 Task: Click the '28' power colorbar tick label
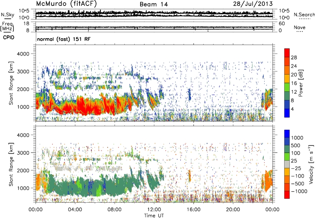pyautogui.click(x=294, y=57)
